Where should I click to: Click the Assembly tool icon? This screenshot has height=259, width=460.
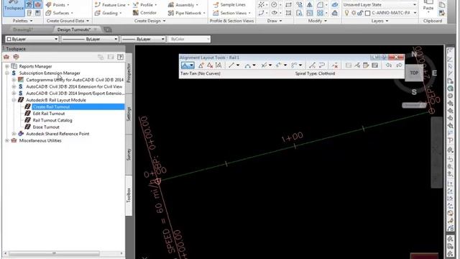click(x=171, y=5)
